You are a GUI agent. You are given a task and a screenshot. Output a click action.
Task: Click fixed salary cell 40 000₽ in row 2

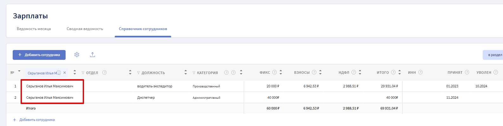tap(273, 98)
